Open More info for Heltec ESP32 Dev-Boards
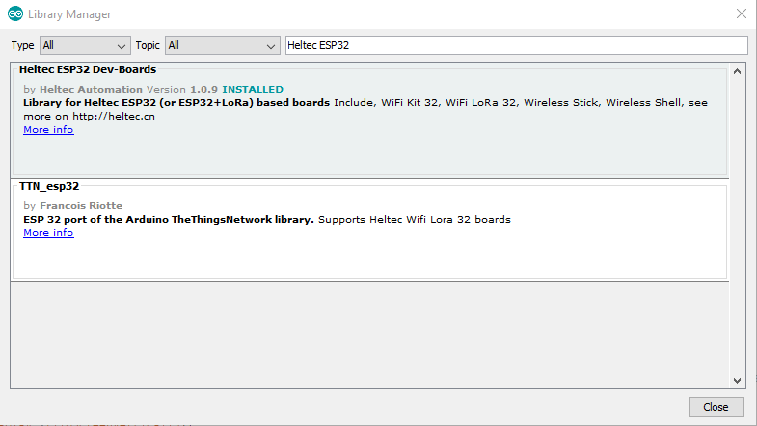Viewport: 757px width, 426px height. [48, 130]
